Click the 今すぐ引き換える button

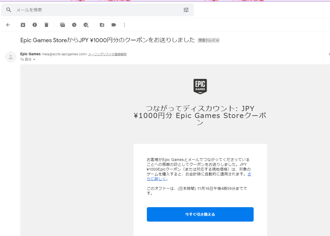click(200, 214)
